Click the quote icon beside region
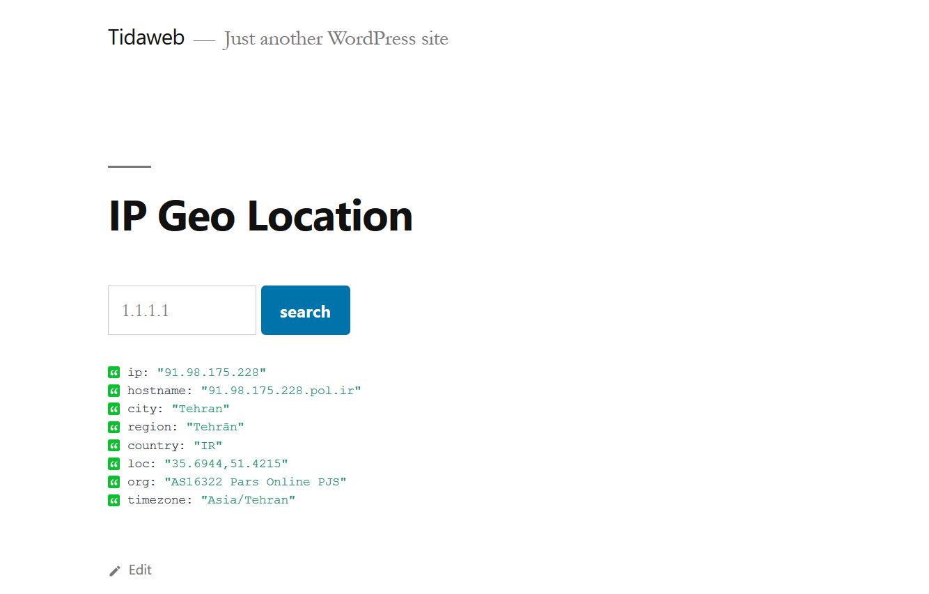Image resolution: width=929 pixels, height=594 pixels. pos(114,427)
